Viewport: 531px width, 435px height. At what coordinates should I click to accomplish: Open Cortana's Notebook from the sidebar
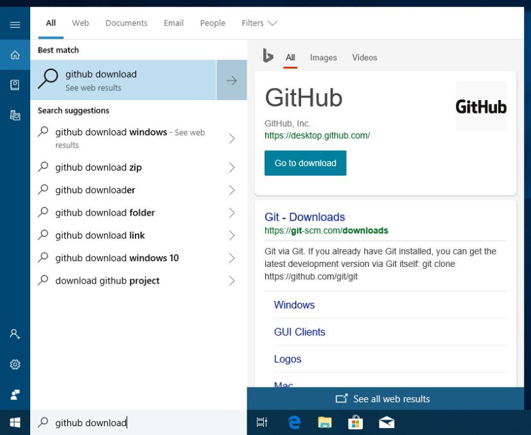pos(15,82)
